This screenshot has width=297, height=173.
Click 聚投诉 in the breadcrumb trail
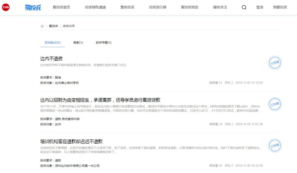[x=54, y=26]
